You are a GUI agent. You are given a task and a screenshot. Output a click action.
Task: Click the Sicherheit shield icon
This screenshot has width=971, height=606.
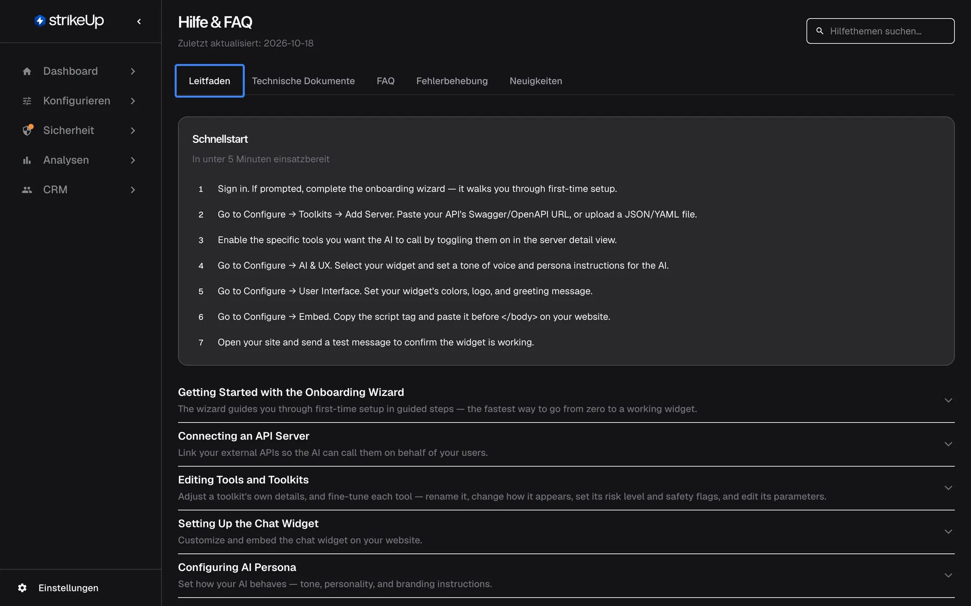coord(27,130)
